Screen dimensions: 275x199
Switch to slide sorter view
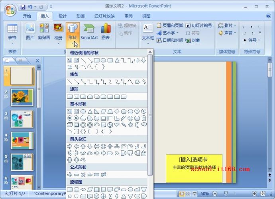click(x=188, y=193)
